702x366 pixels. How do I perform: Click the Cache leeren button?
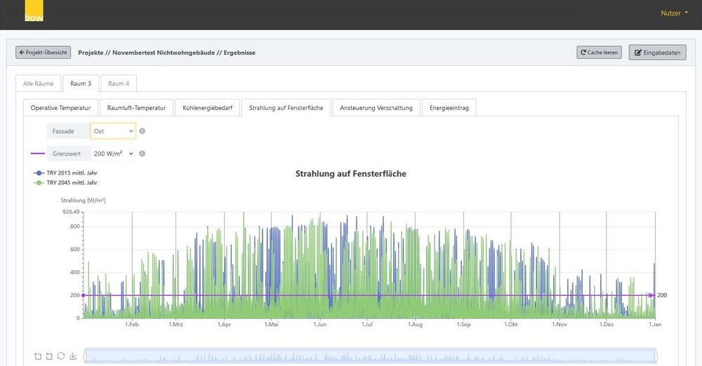coord(599,53)
